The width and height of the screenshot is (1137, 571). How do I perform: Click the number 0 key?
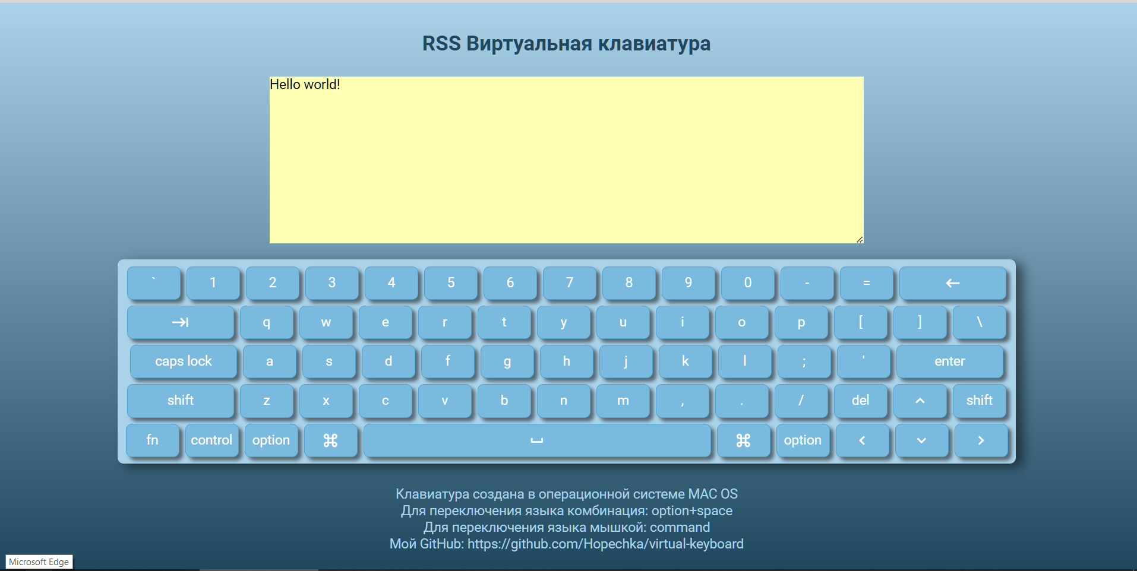click(747, 283)
